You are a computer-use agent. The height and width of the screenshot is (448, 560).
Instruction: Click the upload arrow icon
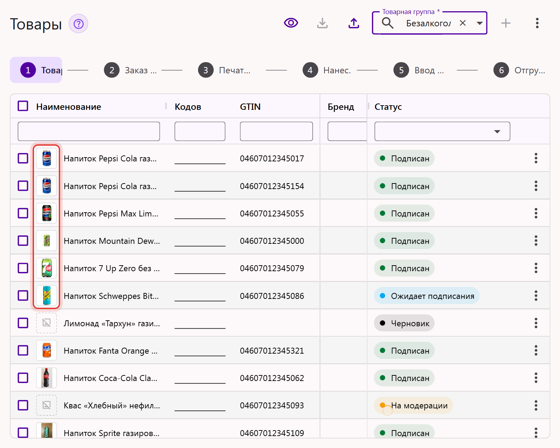coord(354,23)
